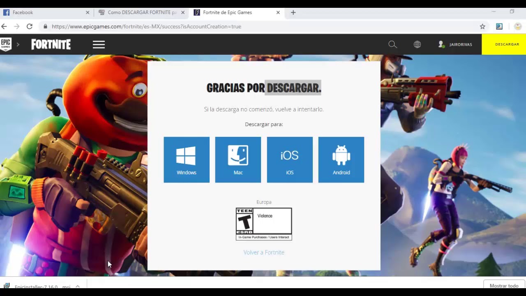The width and height of the screenshot is (526, 296).
Task: Open a new browser tab
Action: (293, 12)
